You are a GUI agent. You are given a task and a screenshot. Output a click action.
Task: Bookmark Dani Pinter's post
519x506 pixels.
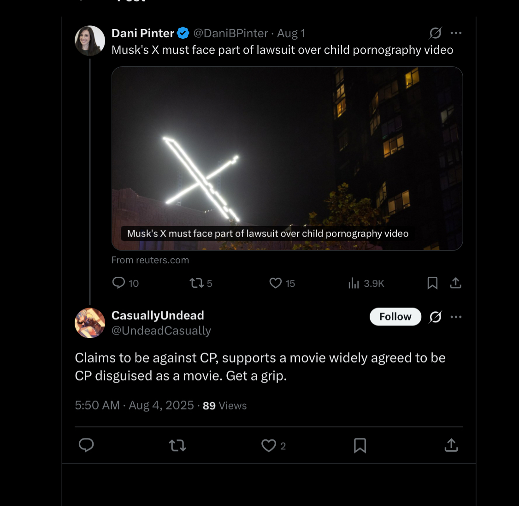[x=432, y=283]
